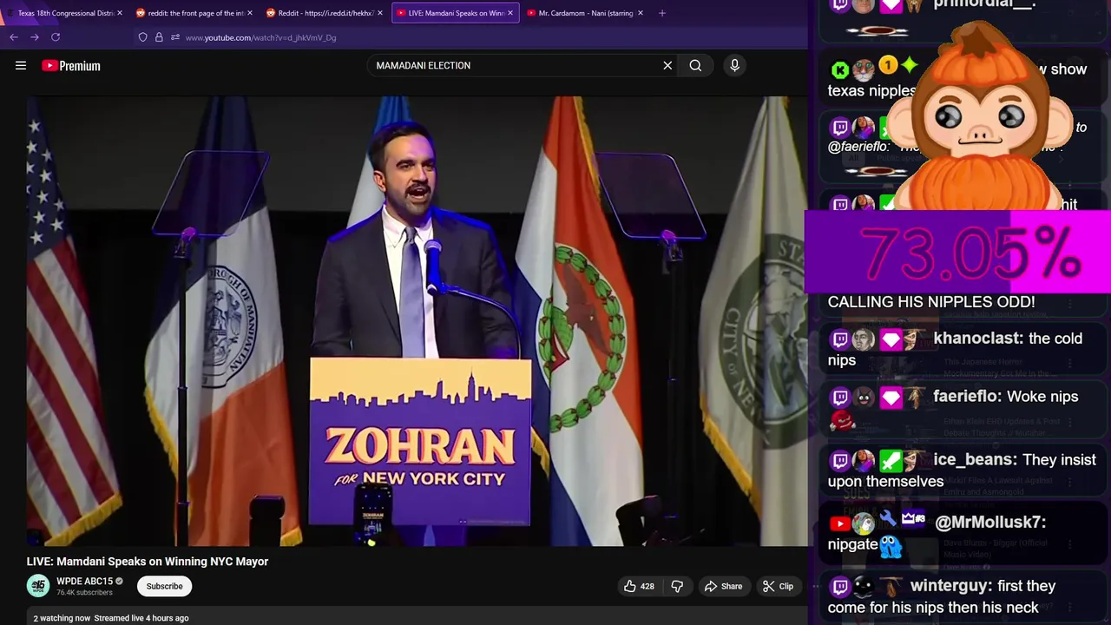Click @MrMollusk7 chat username

click(990, 522)
